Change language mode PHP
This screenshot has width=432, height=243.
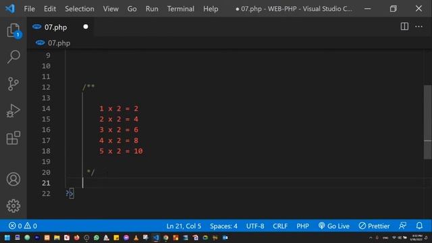(x=302, y=226)
